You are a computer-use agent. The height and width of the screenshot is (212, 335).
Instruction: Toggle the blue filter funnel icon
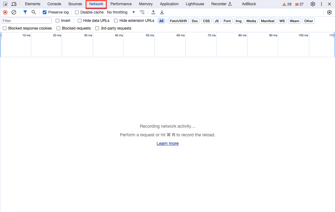pos(25,12)
